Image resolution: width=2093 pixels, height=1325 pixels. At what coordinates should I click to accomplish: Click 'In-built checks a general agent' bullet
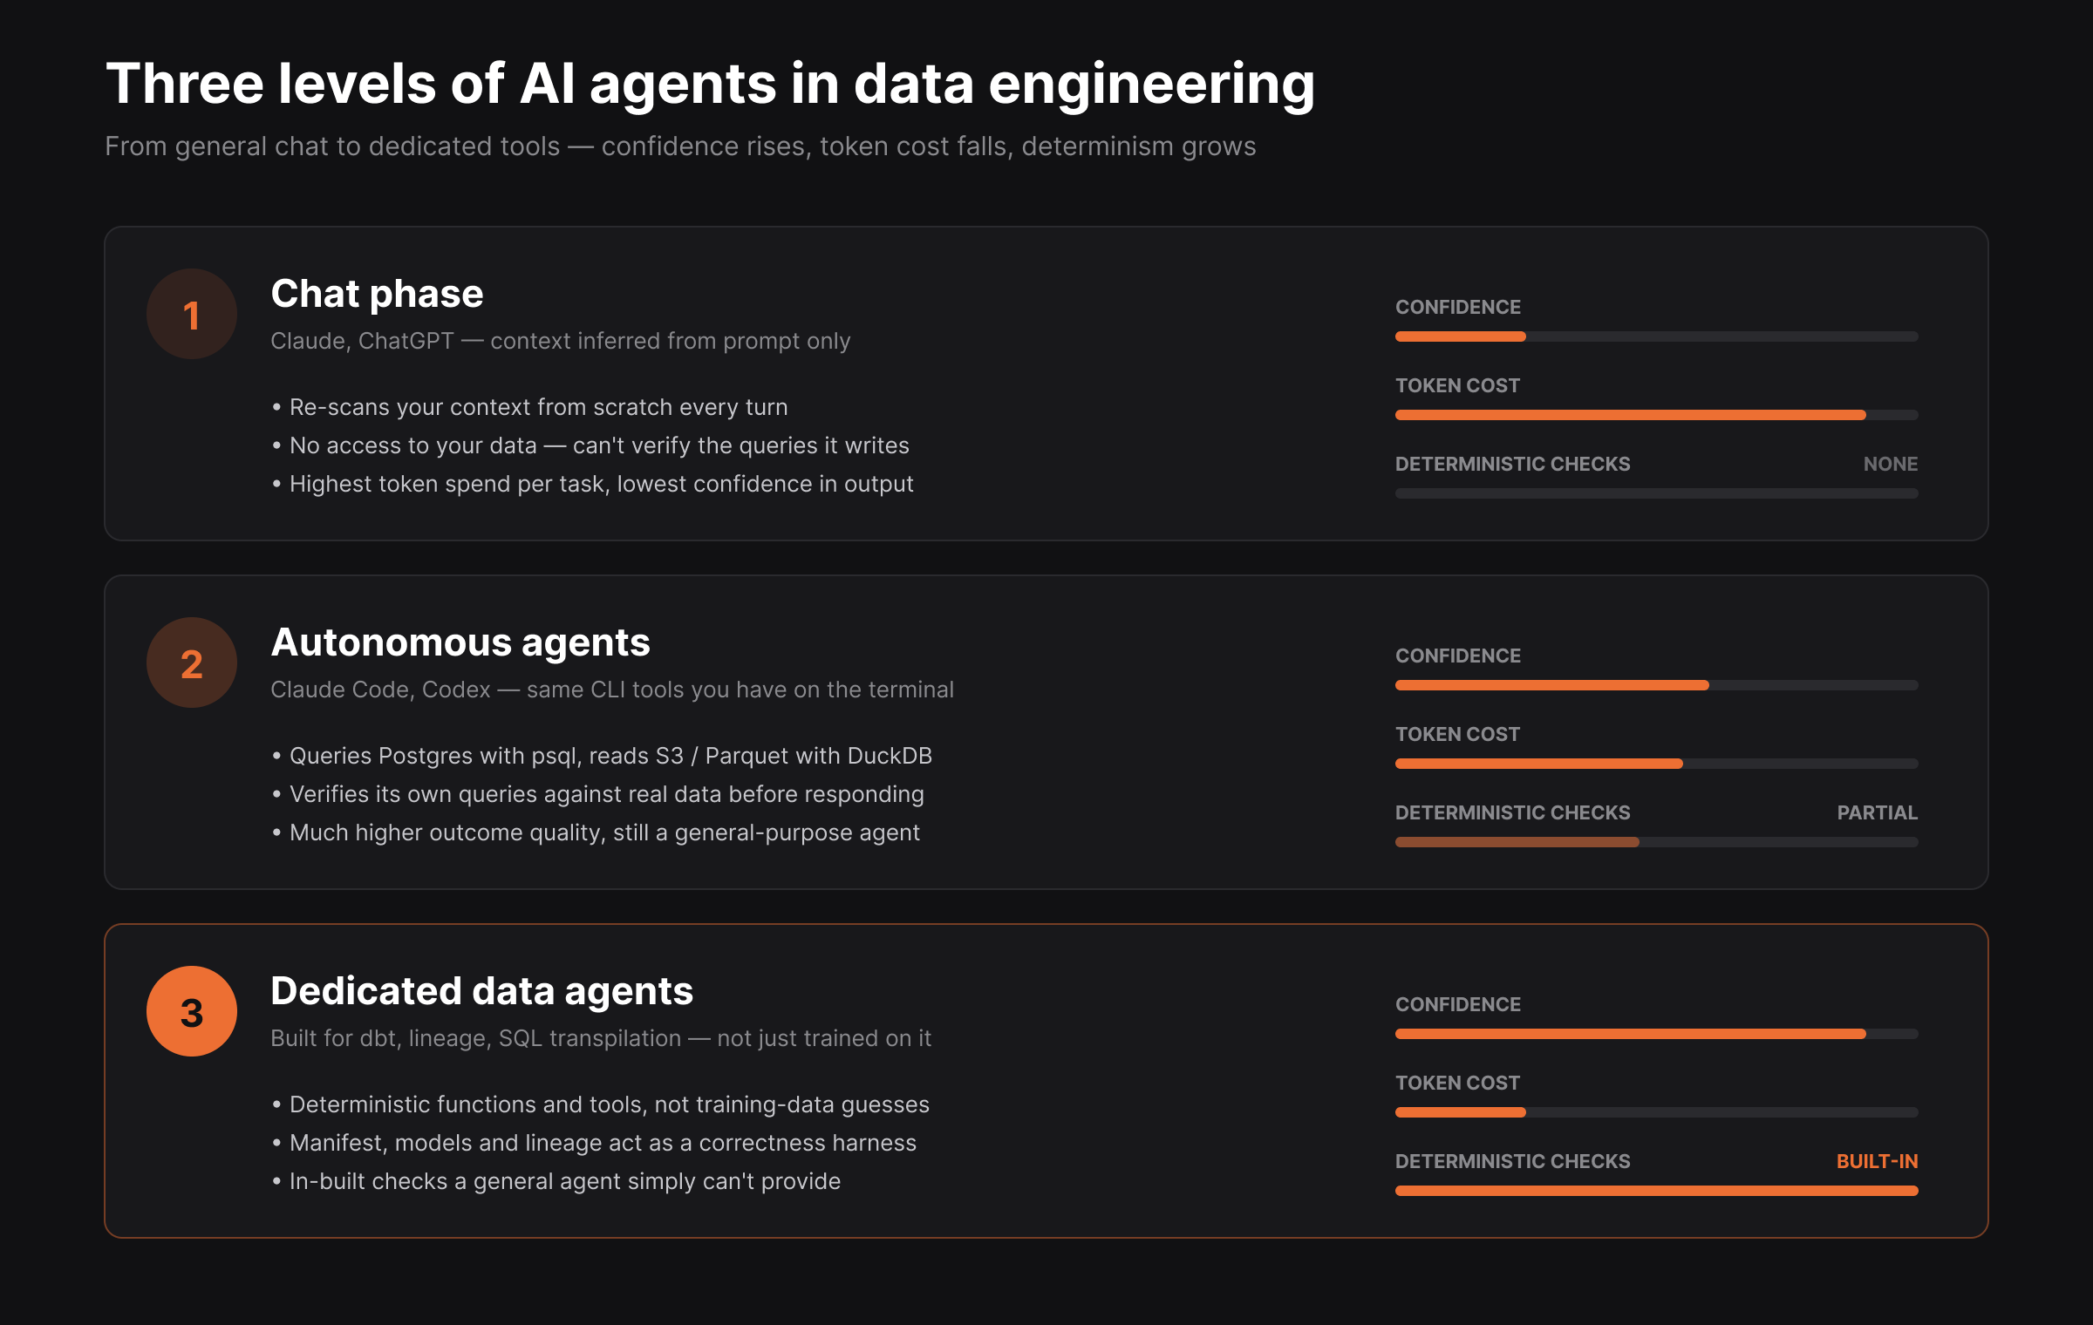pos(556,1181)
